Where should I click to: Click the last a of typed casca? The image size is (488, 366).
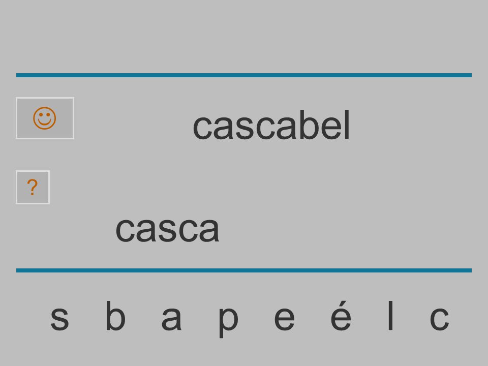pyautogui.click(x=209, y=230)
